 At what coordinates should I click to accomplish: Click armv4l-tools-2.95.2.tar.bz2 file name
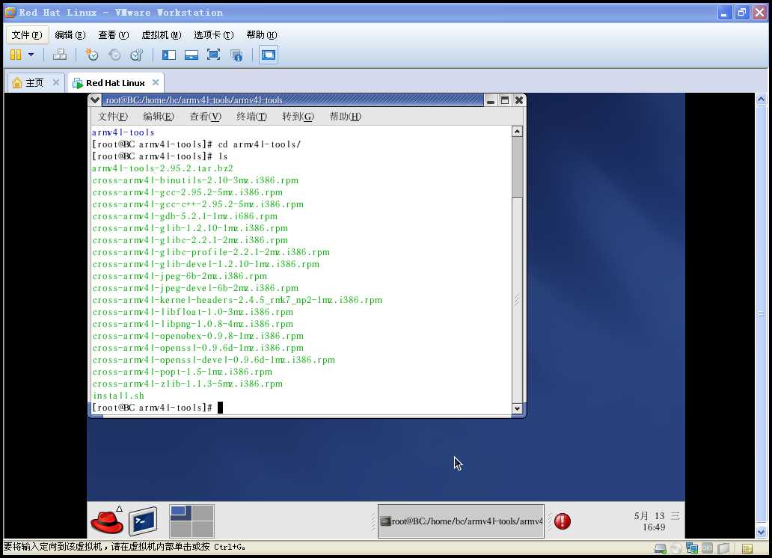point(162,168)
